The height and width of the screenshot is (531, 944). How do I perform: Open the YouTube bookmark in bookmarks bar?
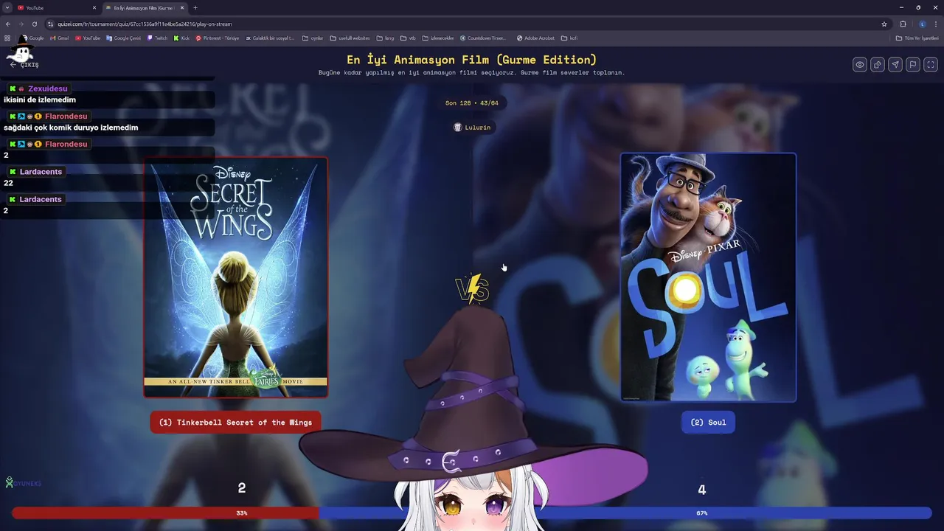[x=88, y=38]
